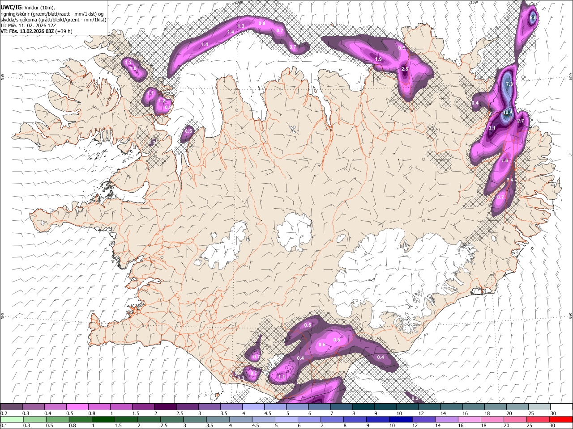Click the 10.4 precipitation value on the map

pyautogui.click(x=508, y=112)
